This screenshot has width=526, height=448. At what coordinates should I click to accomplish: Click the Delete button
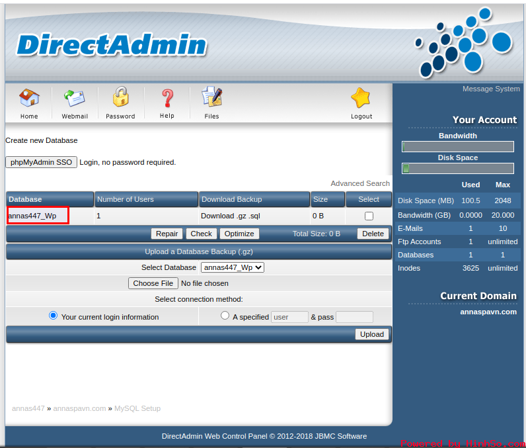click(x=373, y=234)
